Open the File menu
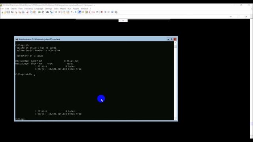Image resolution: width=253 pixels, height=142 pixels. tap(2, 9)
